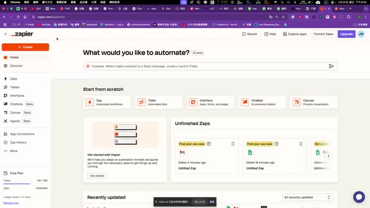The height and width of the screenshot is (208, 370).
Task: Start a new Interface from scratch
Action: (210, 102)
